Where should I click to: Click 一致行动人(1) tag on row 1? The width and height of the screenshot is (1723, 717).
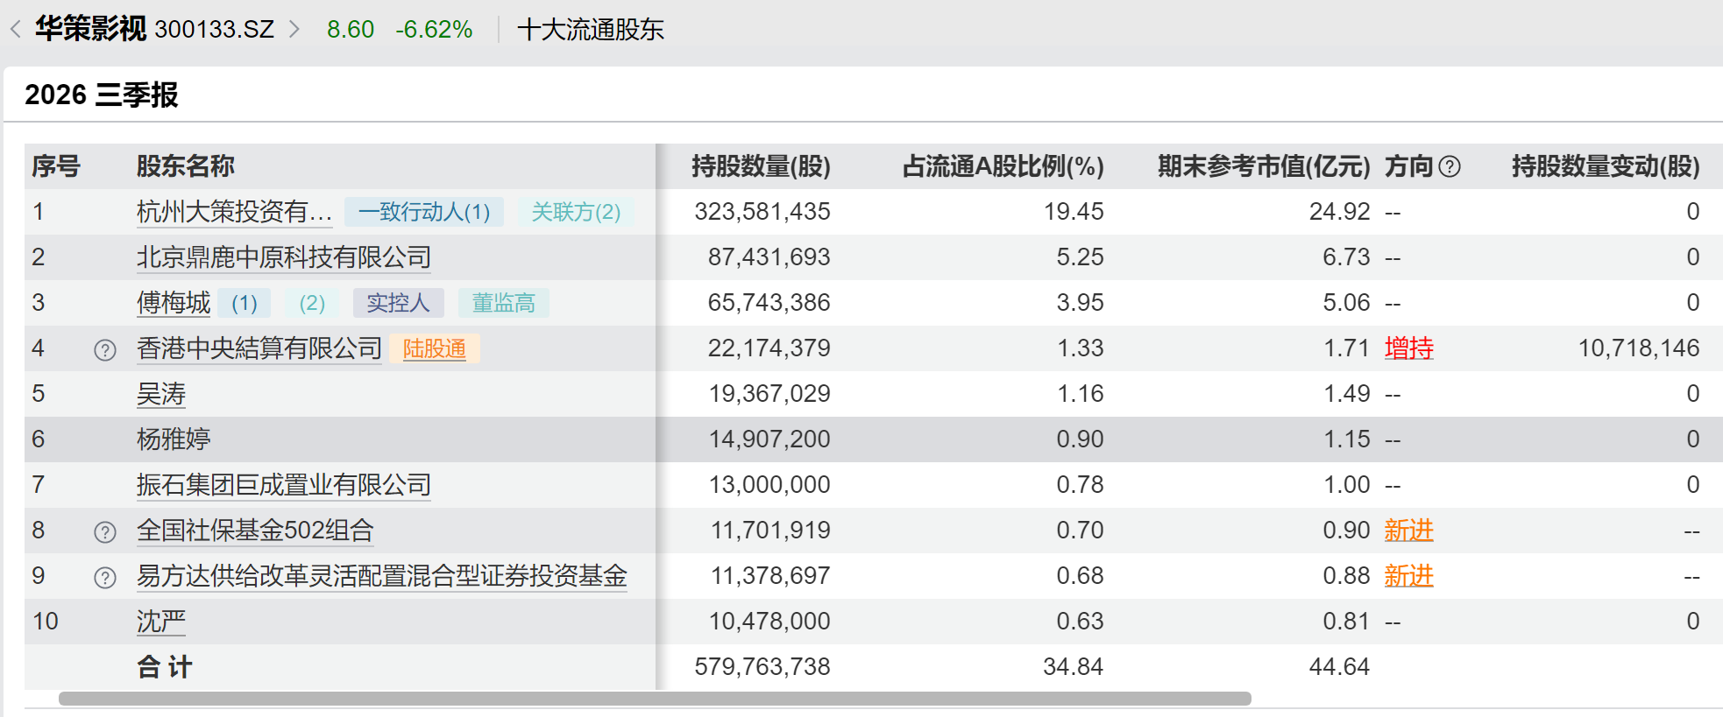tap(424, 212)
